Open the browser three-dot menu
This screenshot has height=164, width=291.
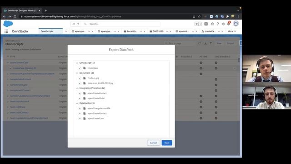[x=238, y=16]
